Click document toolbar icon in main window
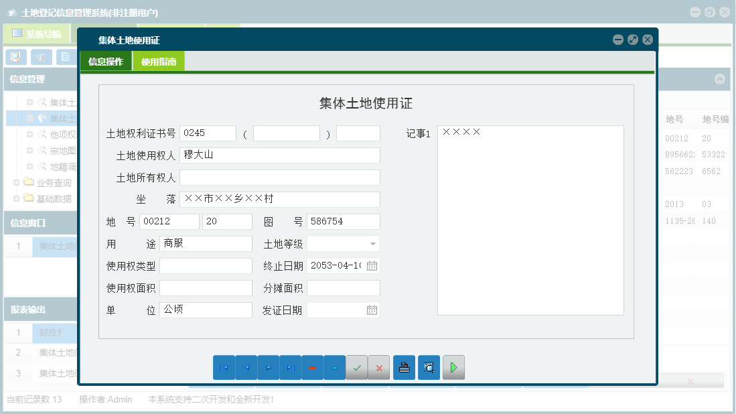 [66, 57]
